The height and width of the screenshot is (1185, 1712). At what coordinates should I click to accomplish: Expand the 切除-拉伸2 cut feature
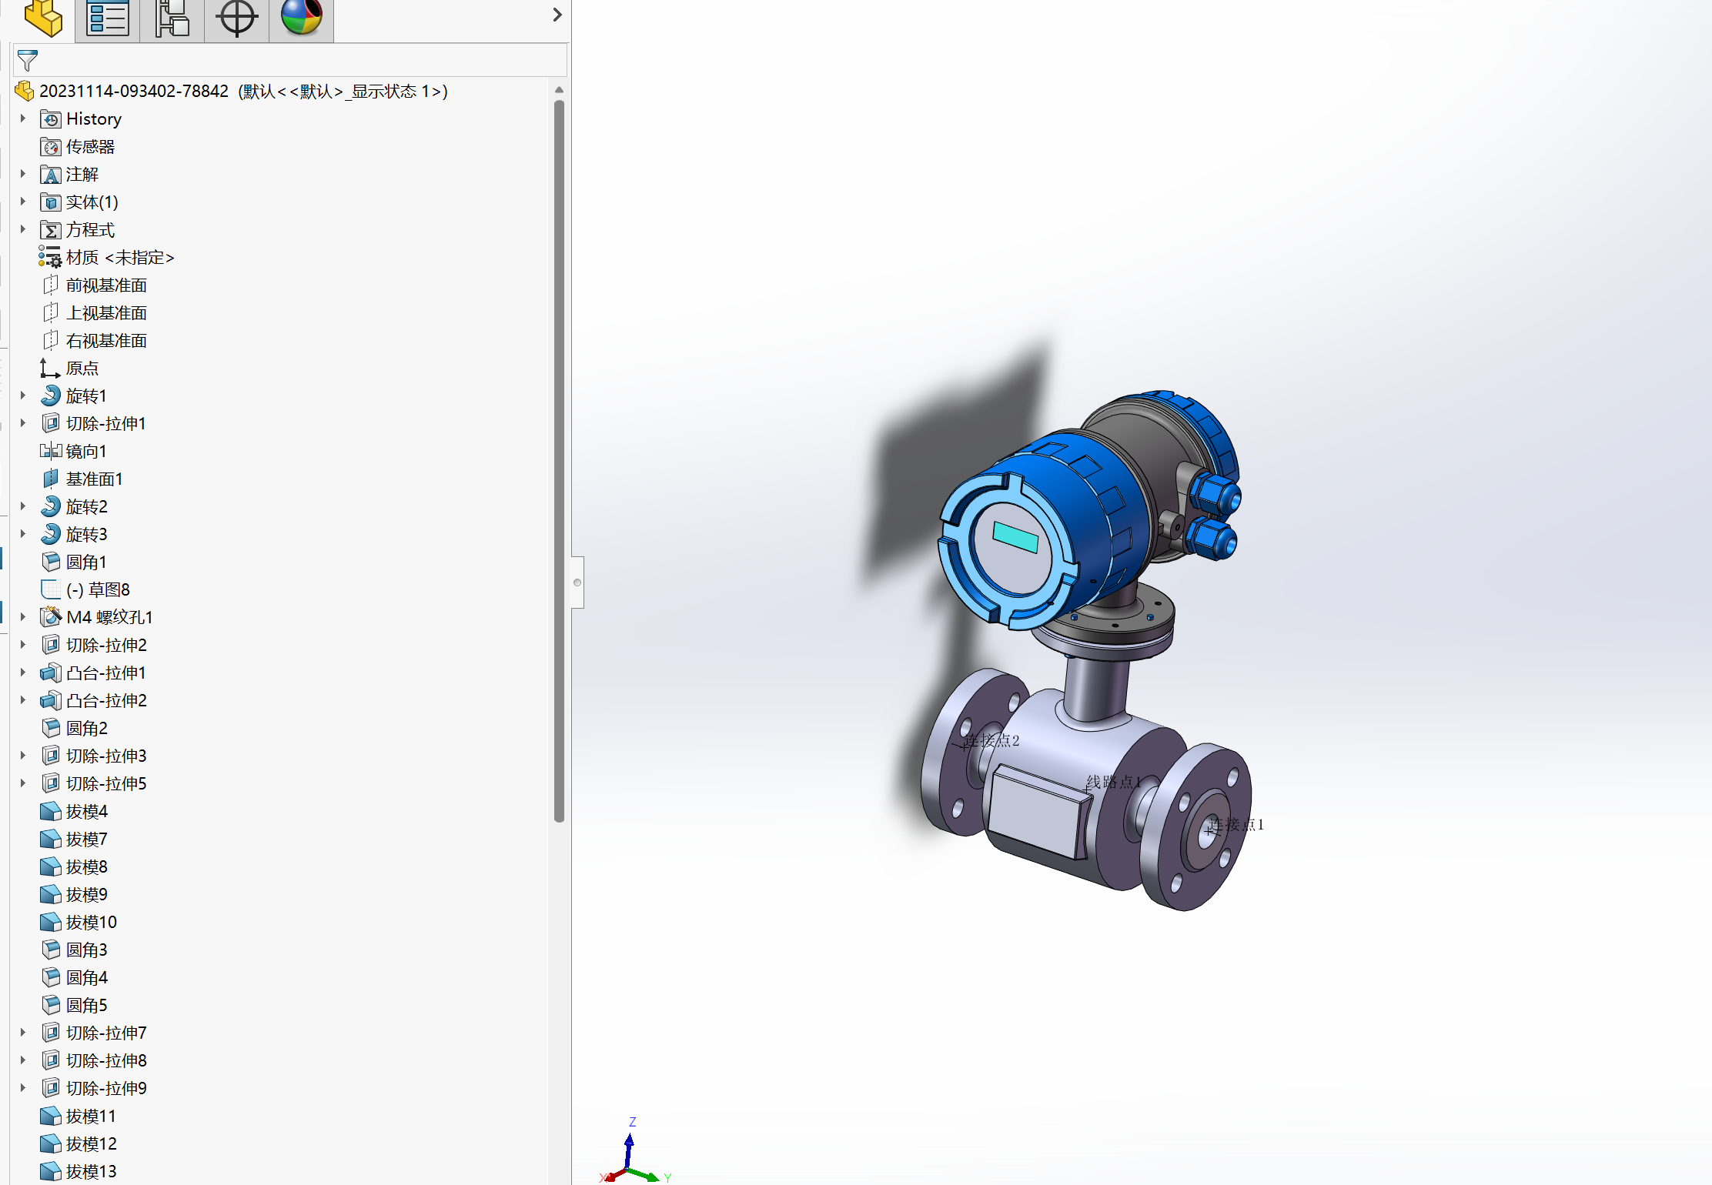23,645
